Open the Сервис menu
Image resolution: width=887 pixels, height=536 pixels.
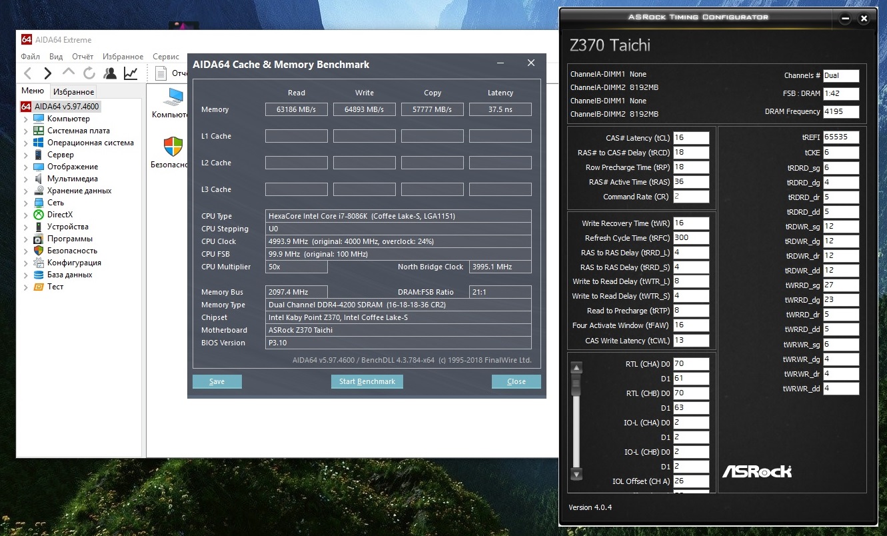(165, 57)
